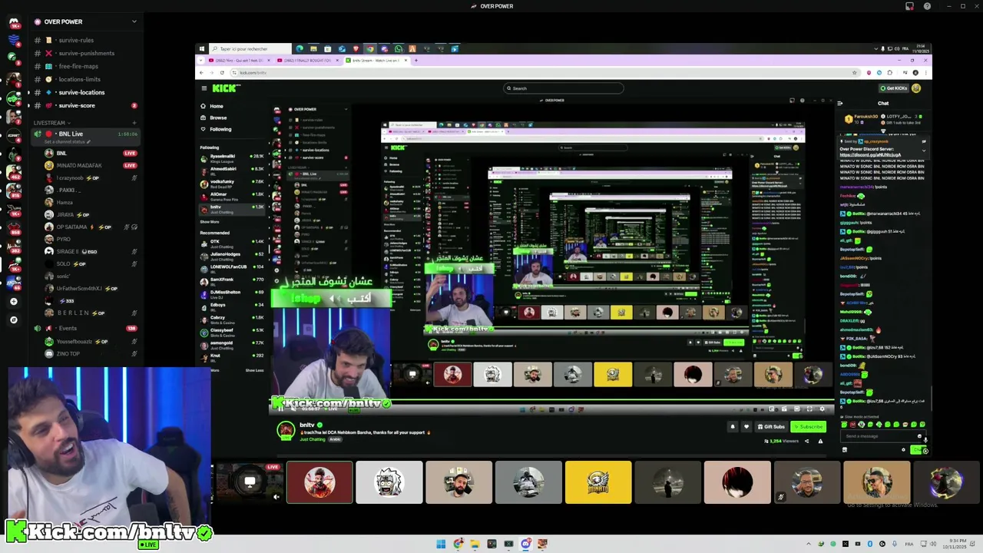
Task: Click the Gift Subs button
Action: pos(771,427)
